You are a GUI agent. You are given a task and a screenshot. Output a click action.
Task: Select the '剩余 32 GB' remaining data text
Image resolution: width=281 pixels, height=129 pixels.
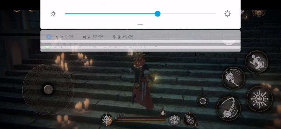coord(93,37)
